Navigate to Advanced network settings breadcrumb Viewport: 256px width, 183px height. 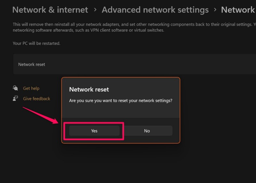[x=155, y=10]
